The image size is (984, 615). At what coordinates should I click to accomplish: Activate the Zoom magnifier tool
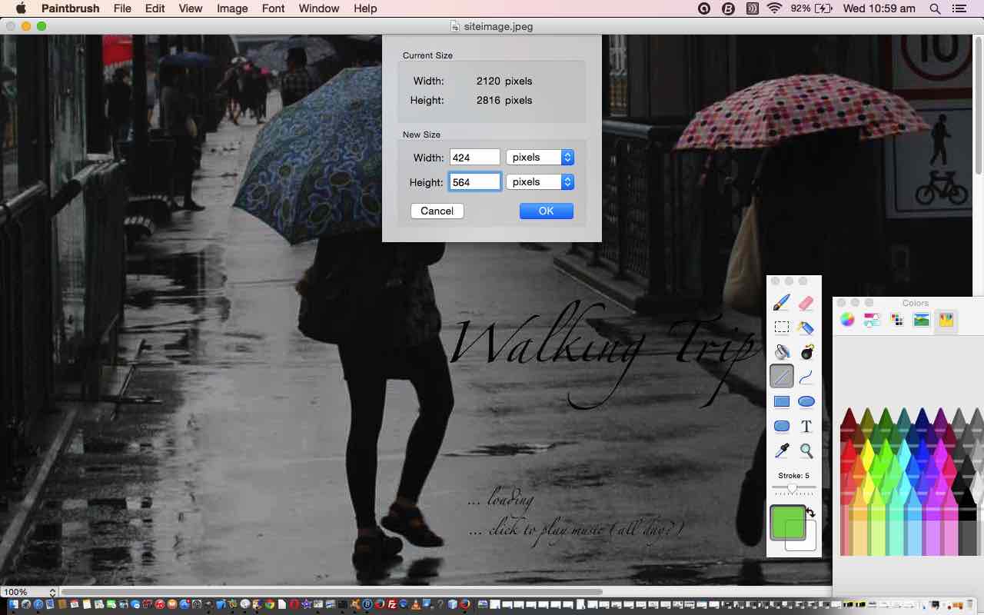[x=806, y=450]
